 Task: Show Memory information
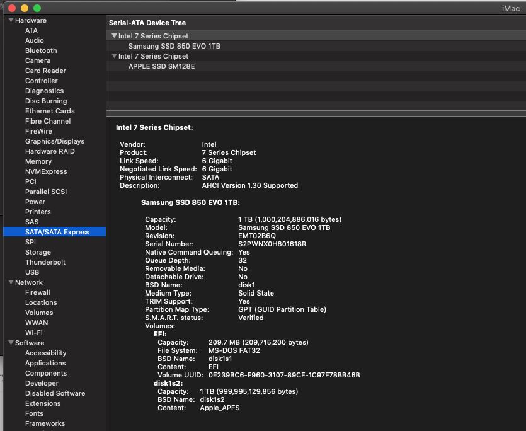click(38, 161)
